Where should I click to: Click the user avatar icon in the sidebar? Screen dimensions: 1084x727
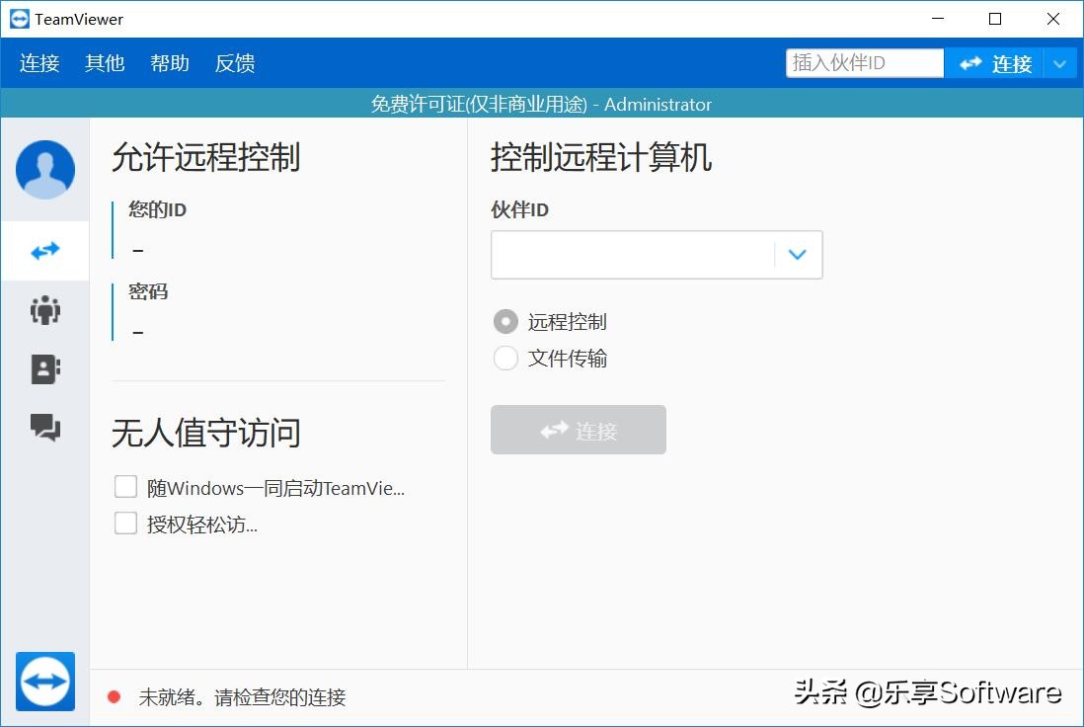point(44,169)
